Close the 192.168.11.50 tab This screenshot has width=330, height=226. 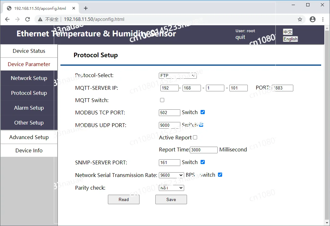[74, 8]
